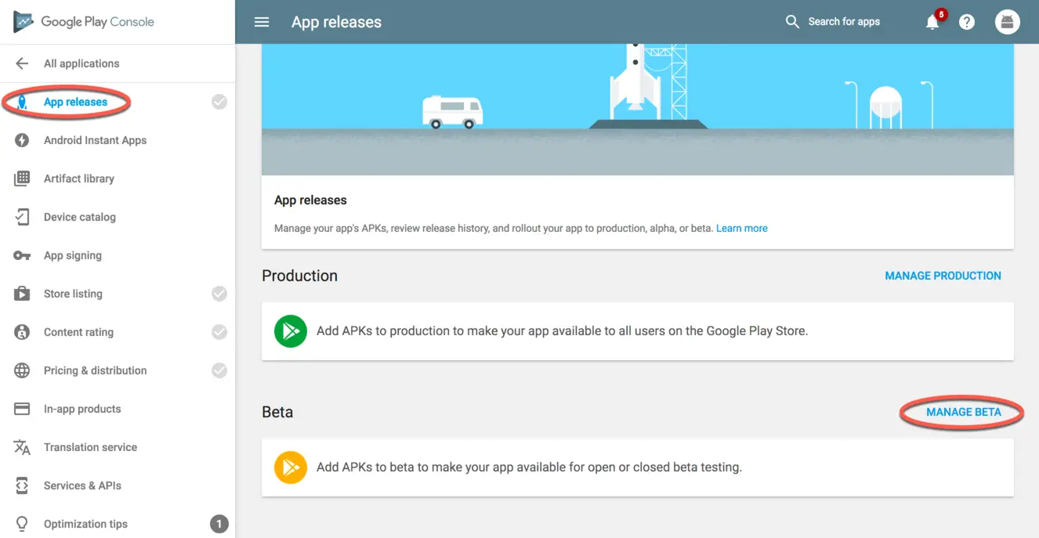Open the hamburger navigation menu

click(262, 22)
